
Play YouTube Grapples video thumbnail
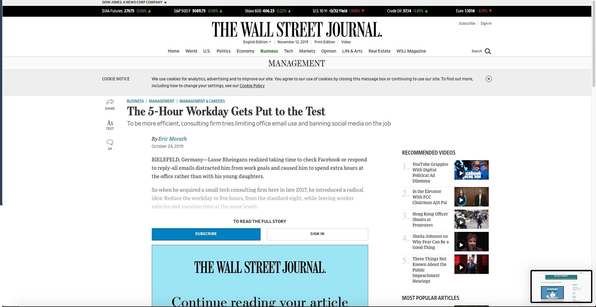(x=471, y=170)
